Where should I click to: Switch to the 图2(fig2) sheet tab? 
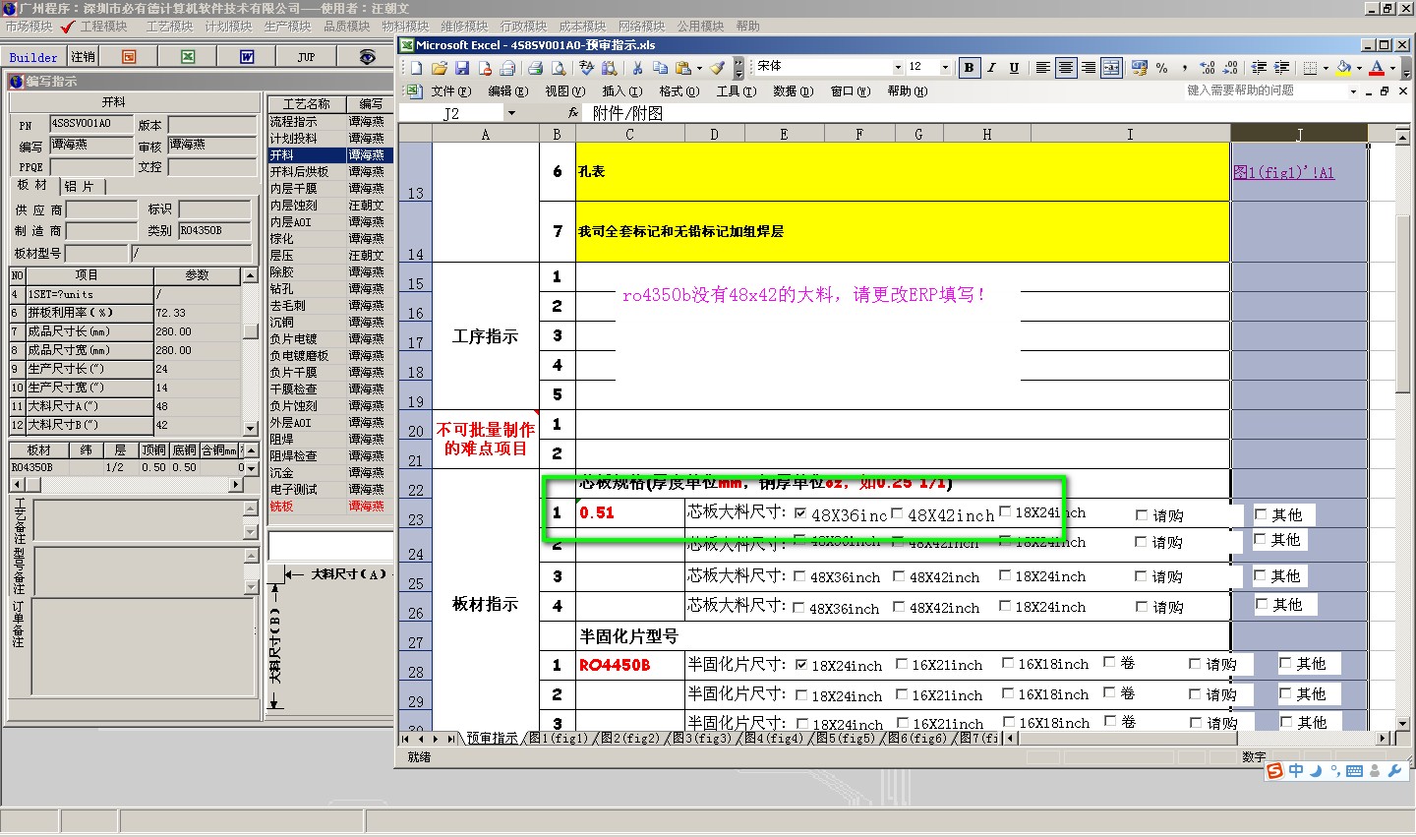click(630, 738)
